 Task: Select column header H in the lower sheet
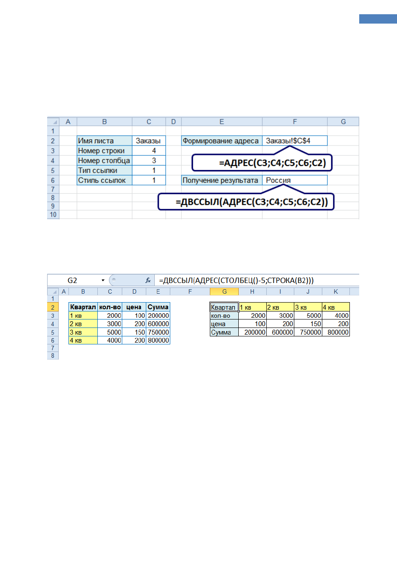(x=252, y=291)
